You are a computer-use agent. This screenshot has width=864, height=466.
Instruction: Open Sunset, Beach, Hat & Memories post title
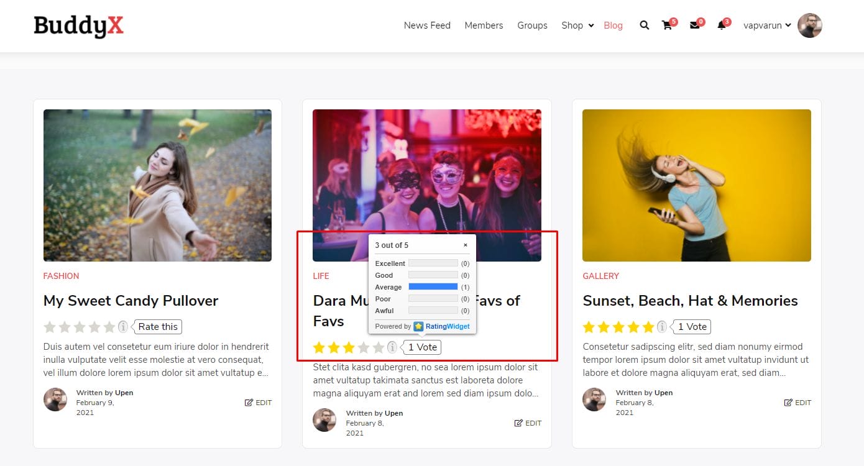click(690, 301)
